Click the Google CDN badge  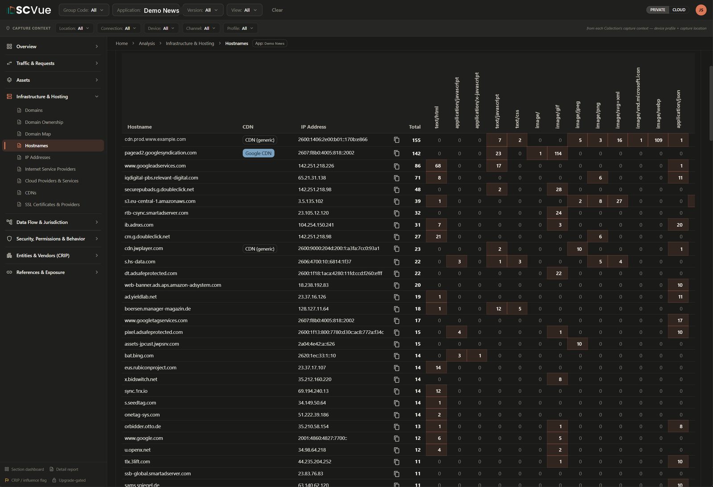pos(258,153)
